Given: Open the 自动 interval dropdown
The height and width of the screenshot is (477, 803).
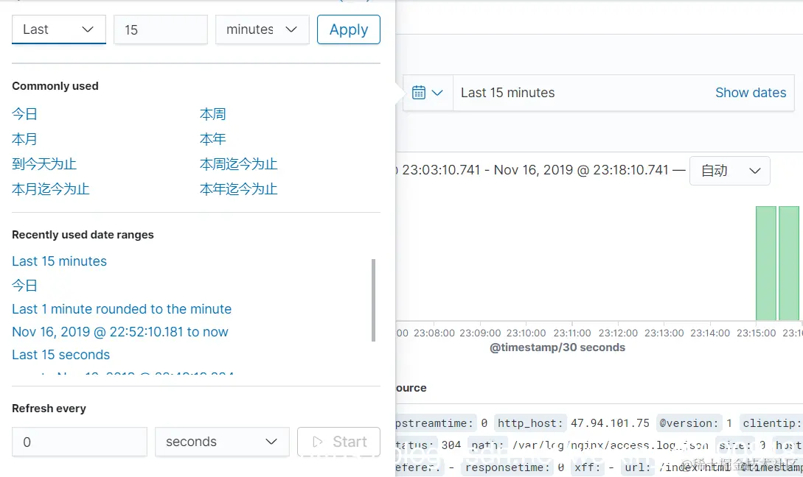Looking at the screenshot, I should pos(729,170).
